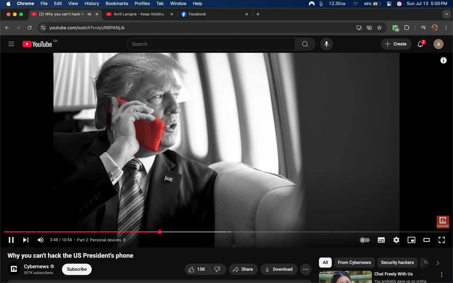Viewport: 453px width, 283px height.
Task: Enter fullscreen mode
Action: pos(441,240)
